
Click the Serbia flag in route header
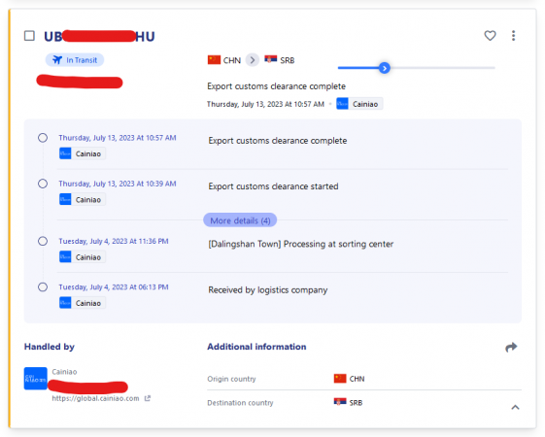pyautogui.click(x=271, y=60)
